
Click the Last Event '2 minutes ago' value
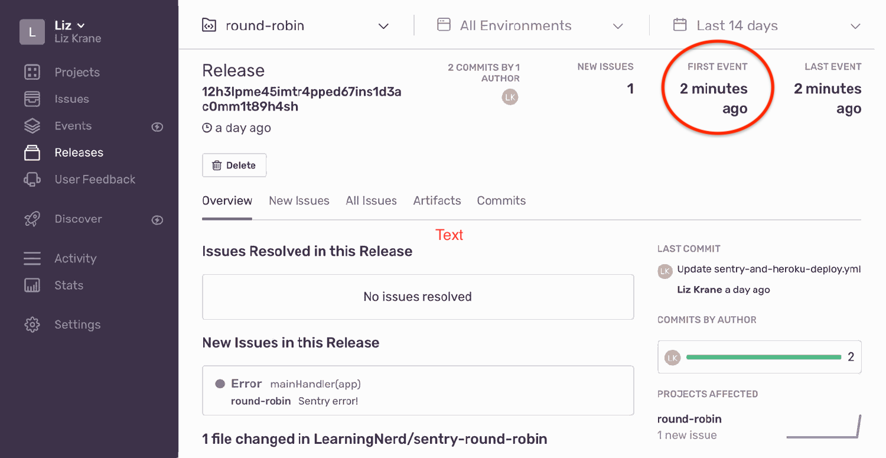tap(828, 99)
